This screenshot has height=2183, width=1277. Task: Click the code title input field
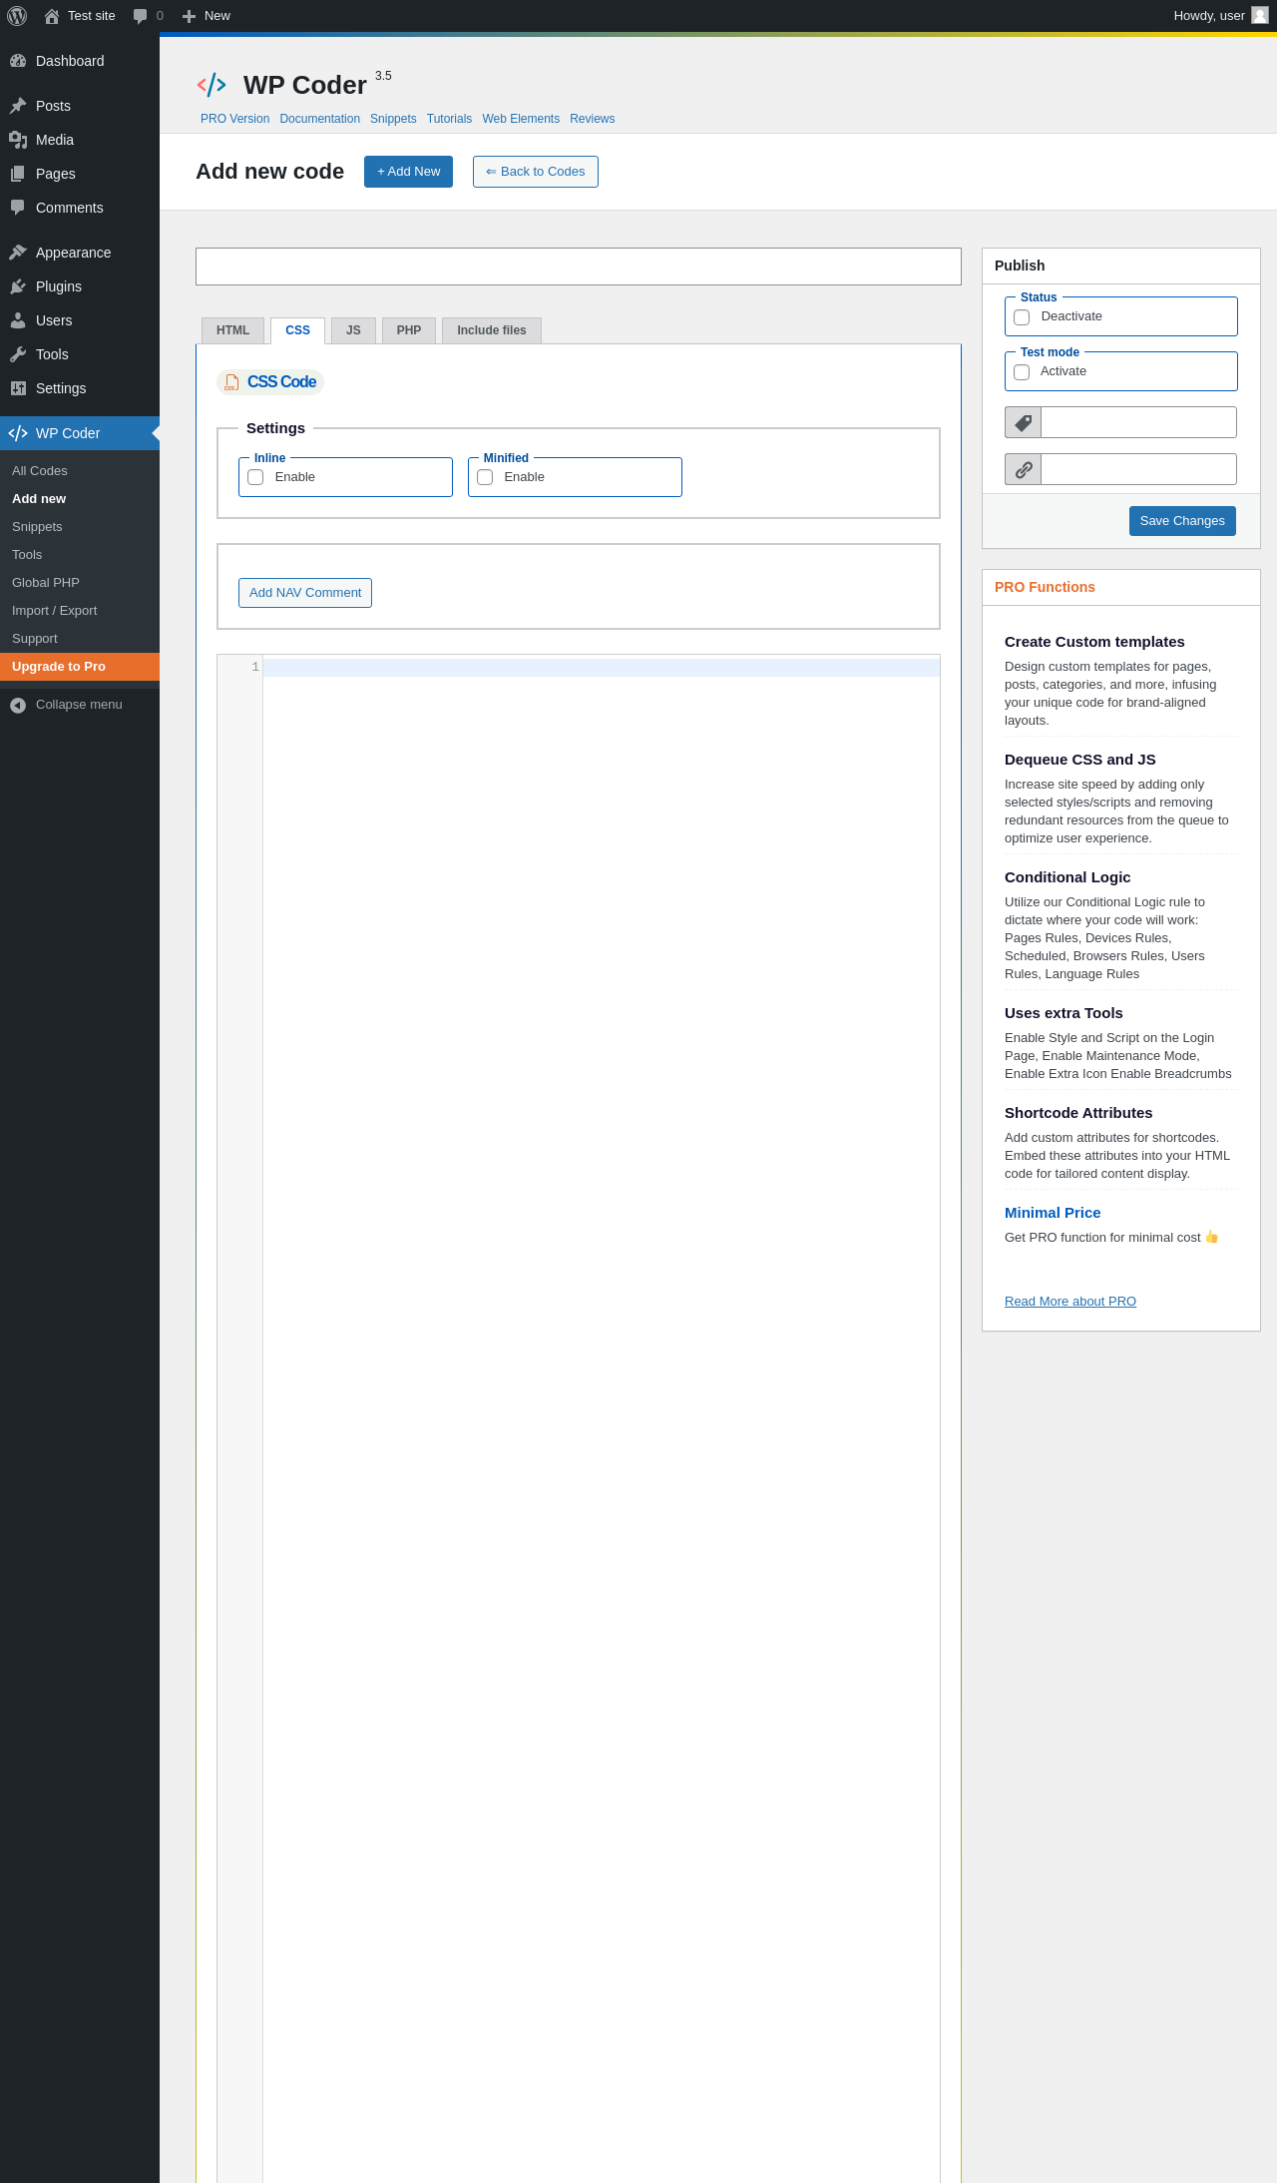tap(579, 267)
